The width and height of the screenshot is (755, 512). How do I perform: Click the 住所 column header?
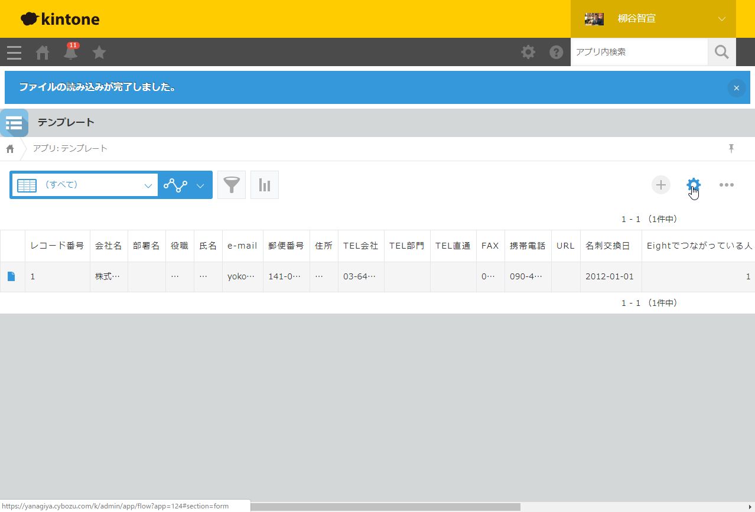(324, 246)
